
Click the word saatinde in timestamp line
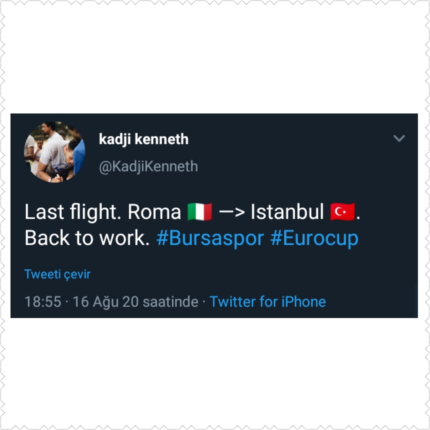tap(170, 302)
